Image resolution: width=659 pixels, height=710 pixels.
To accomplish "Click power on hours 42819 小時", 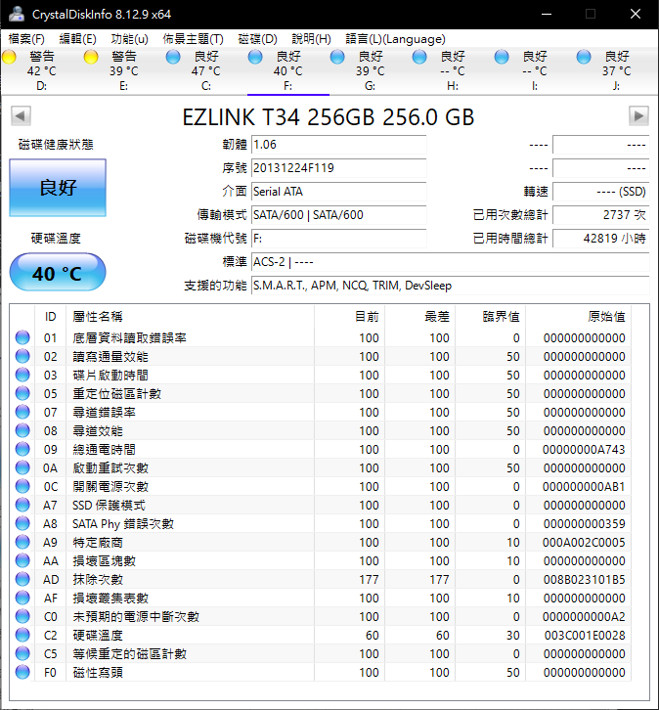I will pyautogui.click(x=601, y=239).
